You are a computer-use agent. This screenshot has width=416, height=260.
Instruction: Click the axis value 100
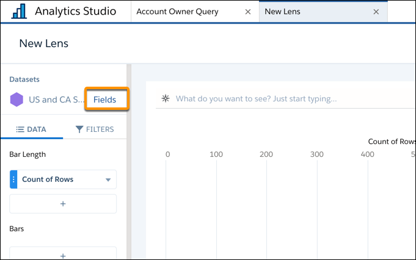(216, 154)
